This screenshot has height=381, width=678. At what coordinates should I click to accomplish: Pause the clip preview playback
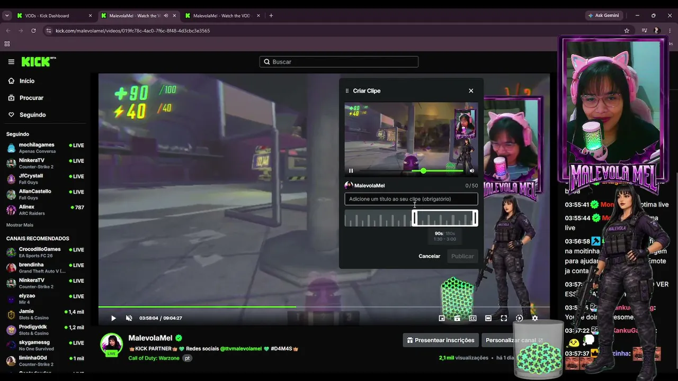pyautogui.click(x=351, y=170)
